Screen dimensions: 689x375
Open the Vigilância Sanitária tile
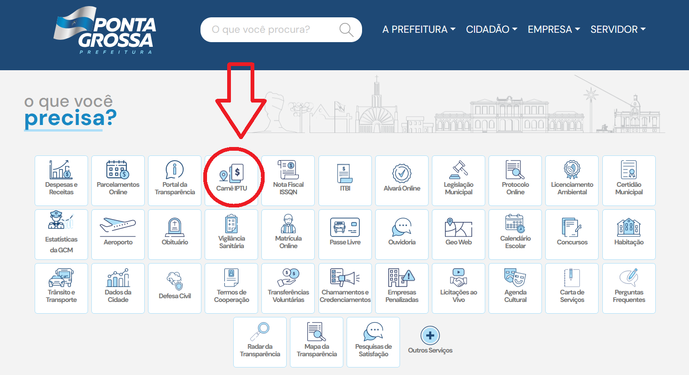231,235
